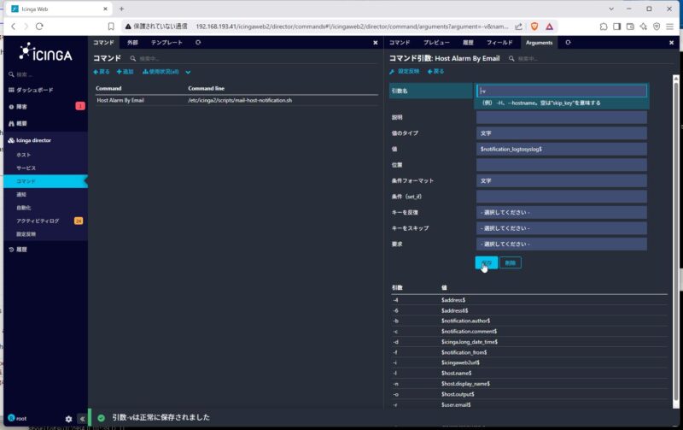Click the 追加 add link
This screenshot has height=430, width=683.
tap(125, 72)
